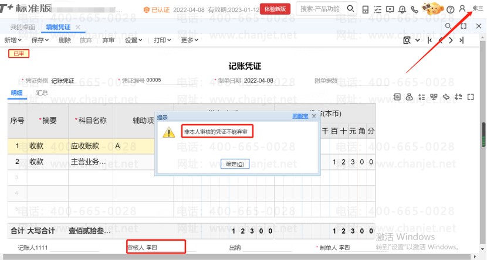487x260 pixels.
Task: Click the 弃审 toolbar button
Action: click(x=109, y=40)
